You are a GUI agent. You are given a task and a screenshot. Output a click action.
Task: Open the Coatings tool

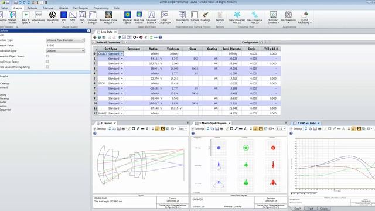click(x=206, y=17)
